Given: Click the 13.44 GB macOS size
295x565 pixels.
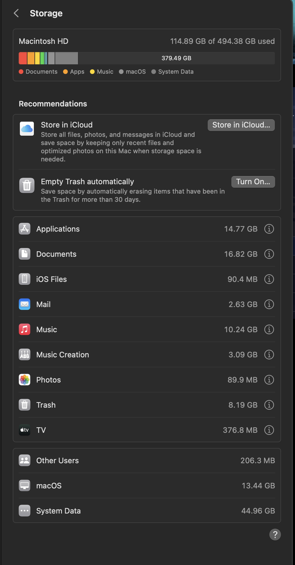Looking at the screenshot, I should pyautogui.click(x=258, y=485).
